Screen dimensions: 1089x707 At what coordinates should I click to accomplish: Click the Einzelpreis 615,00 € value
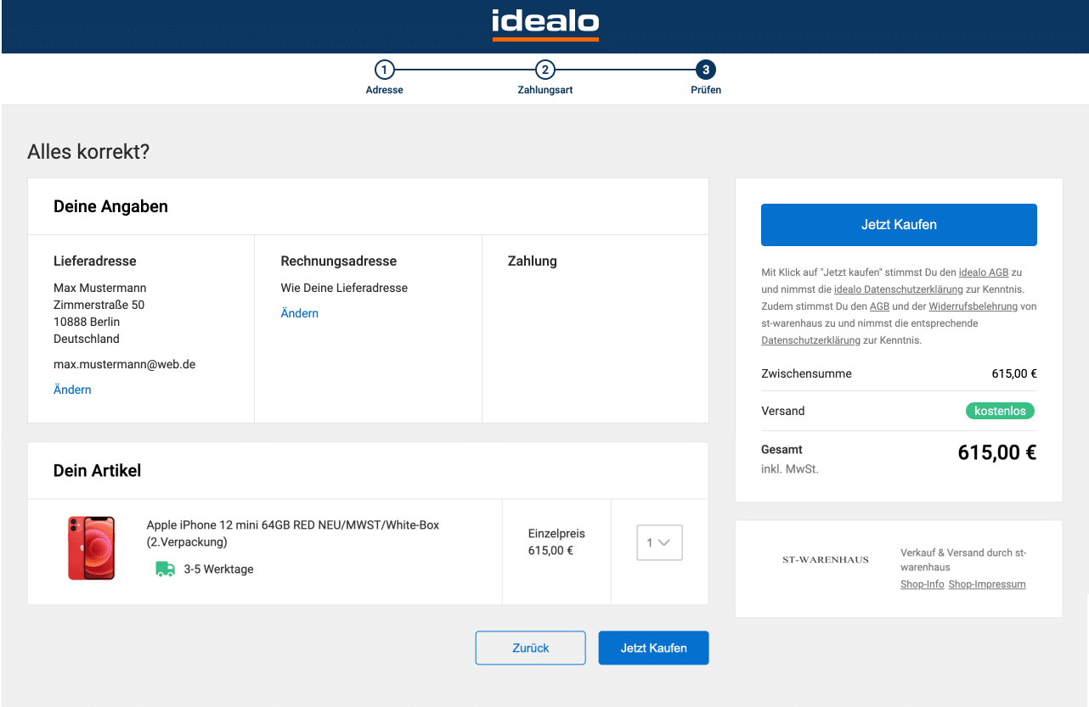pyautogui.click(x=550, y=550)
